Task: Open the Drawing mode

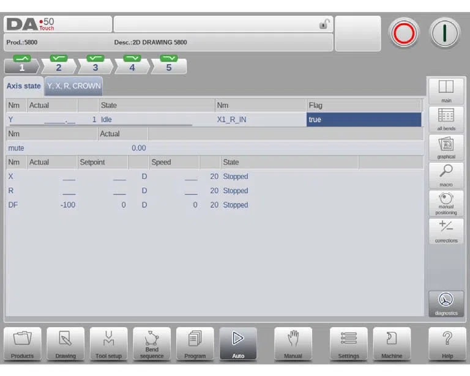Action: click(x=65, y=344)
